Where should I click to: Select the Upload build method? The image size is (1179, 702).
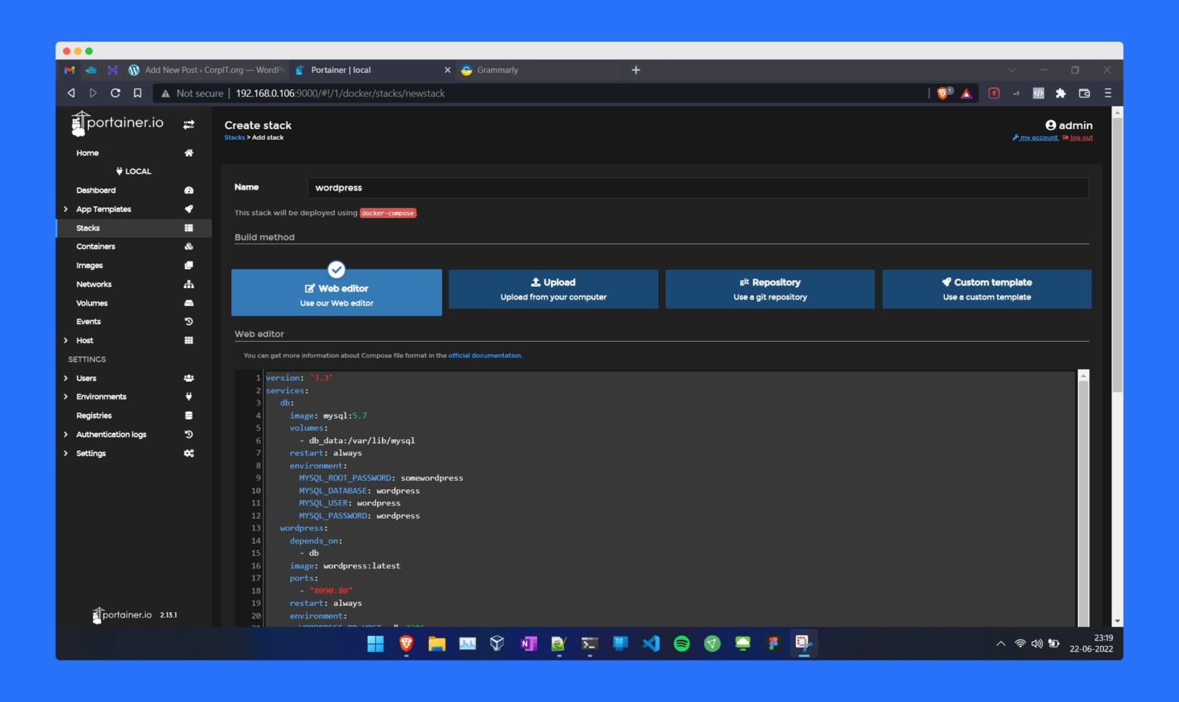coord(553,289)
